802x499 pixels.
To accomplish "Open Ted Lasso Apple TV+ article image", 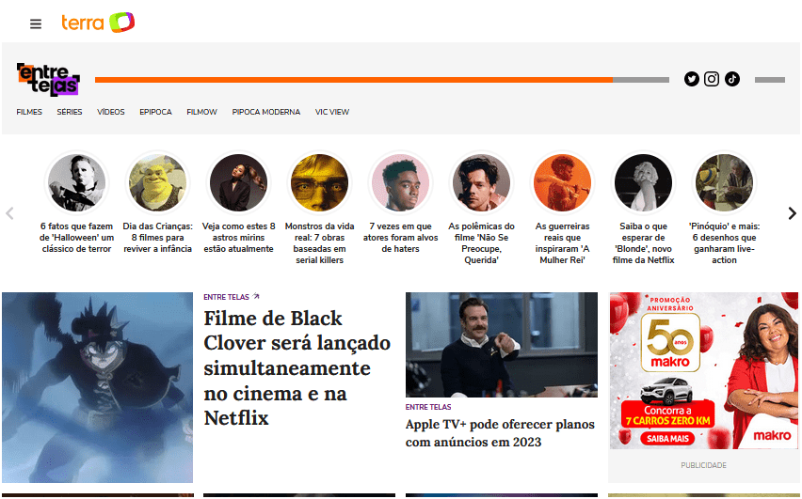I will tap(501, 345).
